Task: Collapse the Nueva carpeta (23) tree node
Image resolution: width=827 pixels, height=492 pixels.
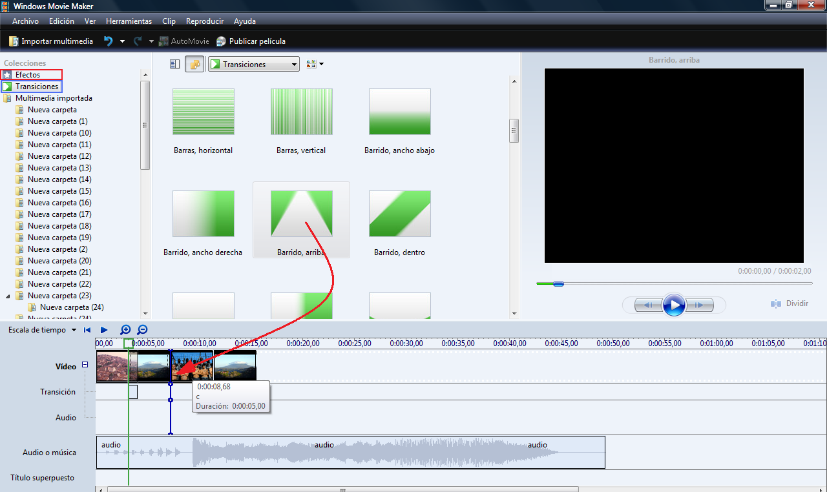Action: point(8,296)
